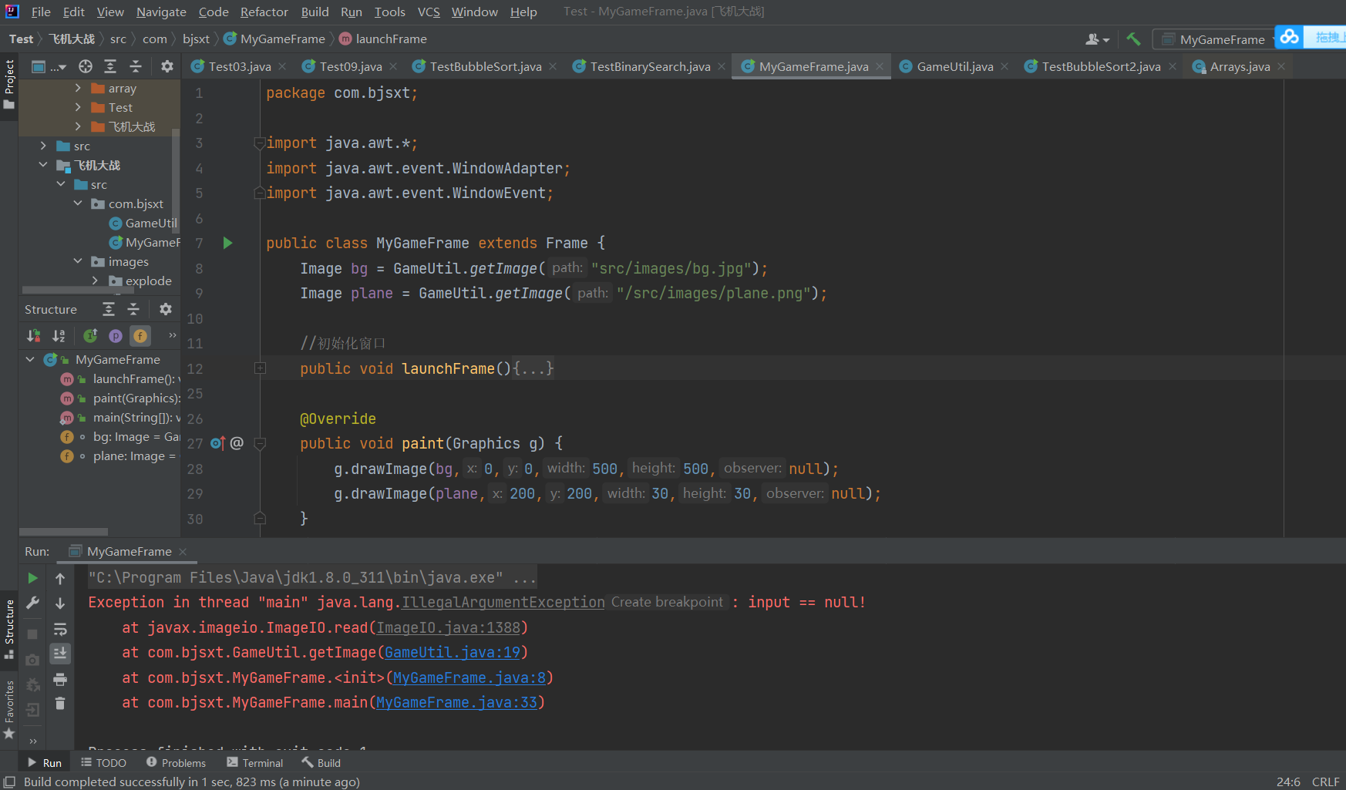The image size is (1346, 790).
Task: Expand folded launchFrame method at line 12
Action: [x=260, y=368]
